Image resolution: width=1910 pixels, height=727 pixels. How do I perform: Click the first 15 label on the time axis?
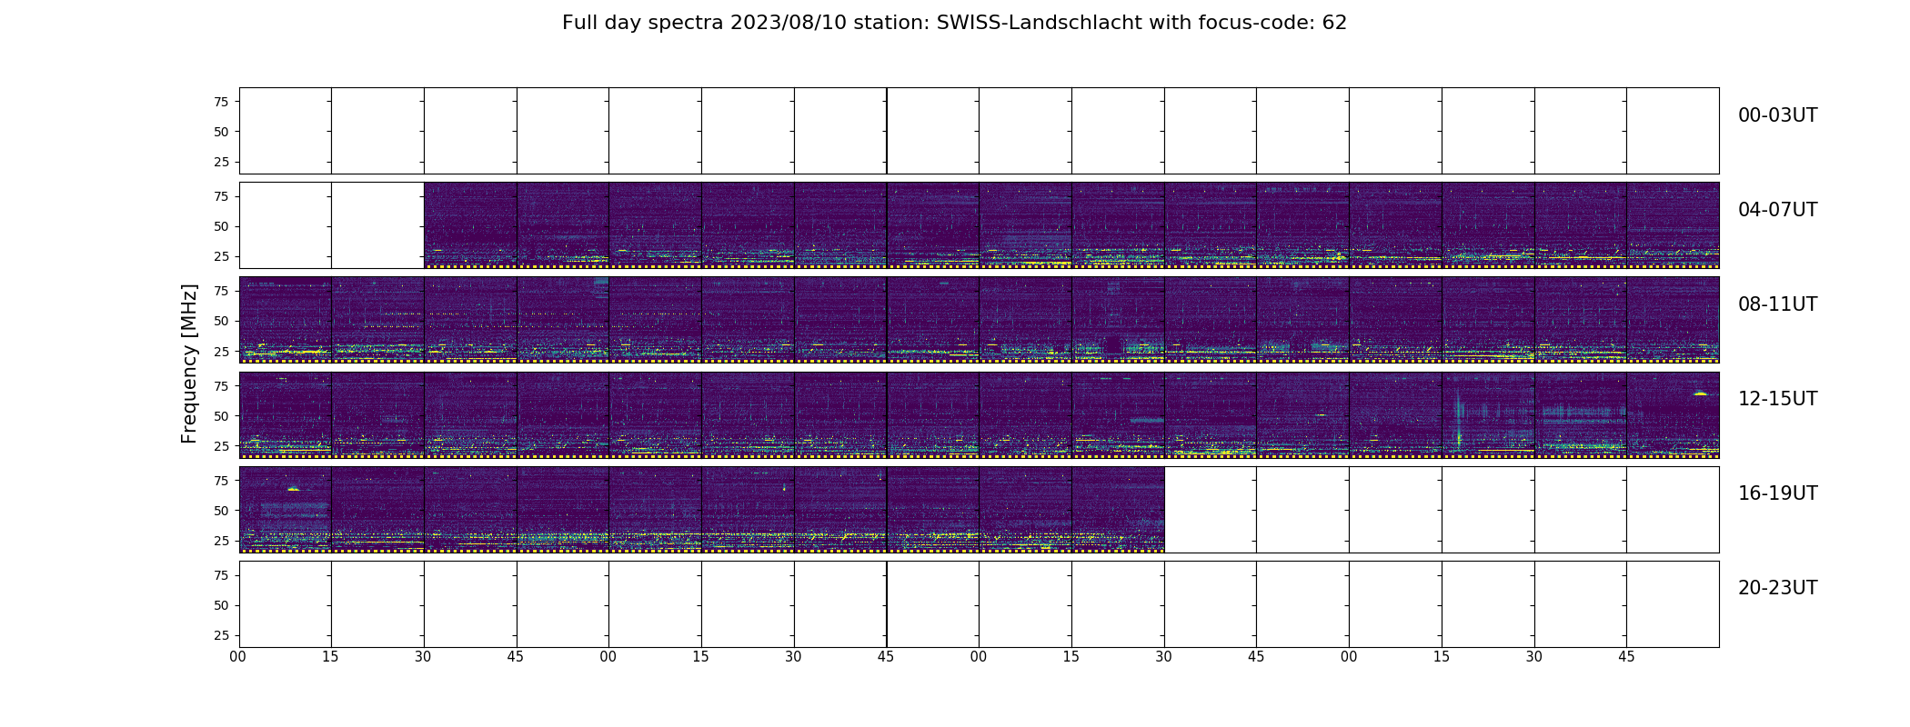pos(331,657)
